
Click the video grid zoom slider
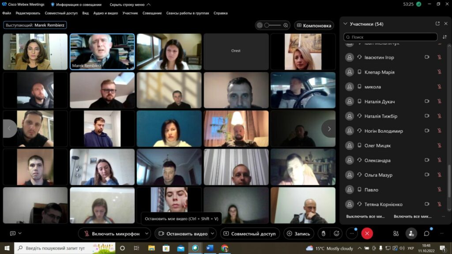pos(273,26)
